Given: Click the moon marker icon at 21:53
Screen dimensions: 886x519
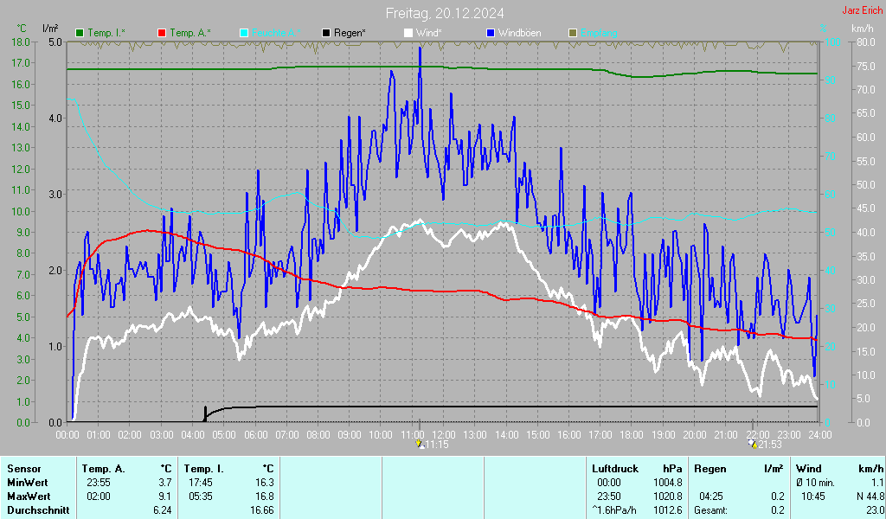Looking at the screenshot, I should (x=753, y=444).
